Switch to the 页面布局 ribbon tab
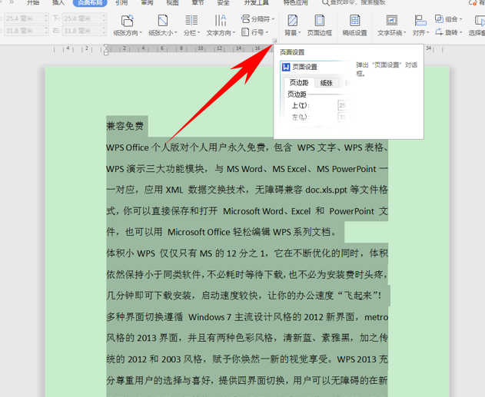This screenshot has width=485, height=397. tap(90, 3)
